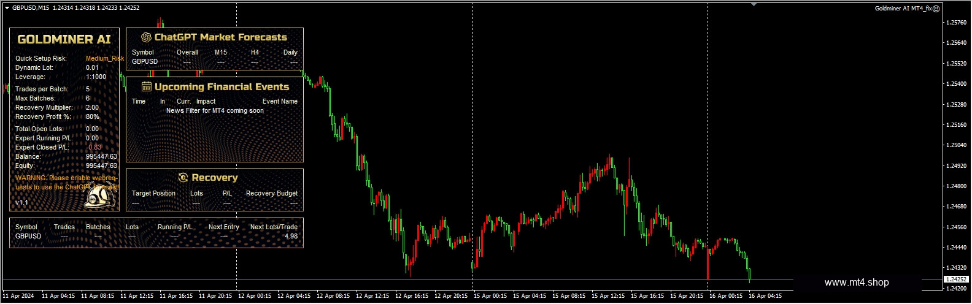Click the Goldminer AI MT4_fix expert label
The image size is (972, 304).
(x=903, y=9)
